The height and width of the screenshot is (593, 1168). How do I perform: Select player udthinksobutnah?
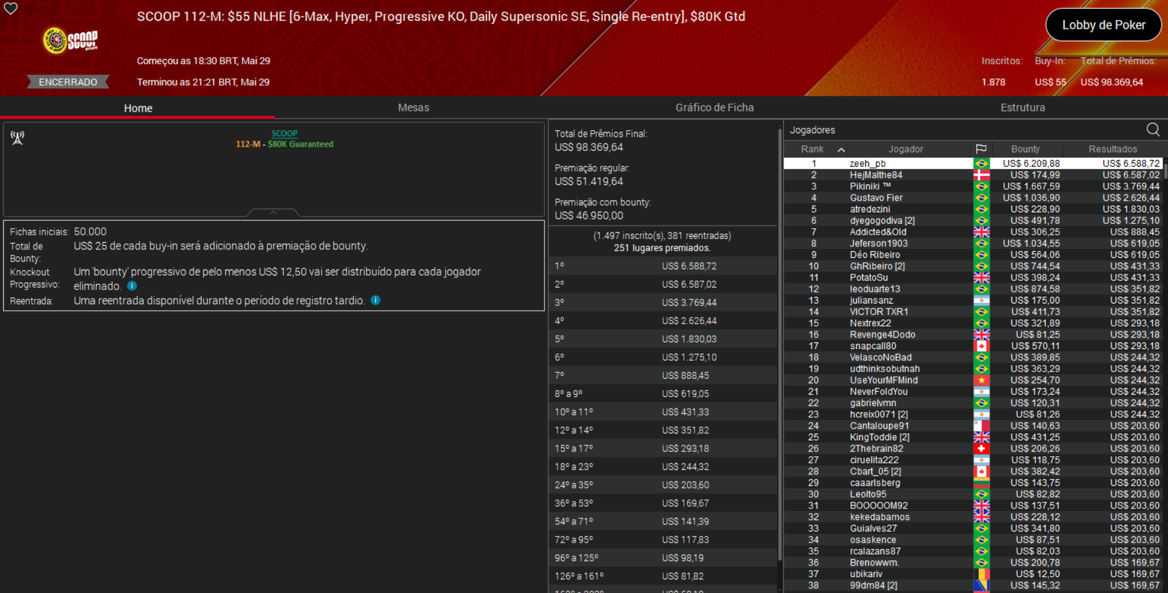pos(885,369)
